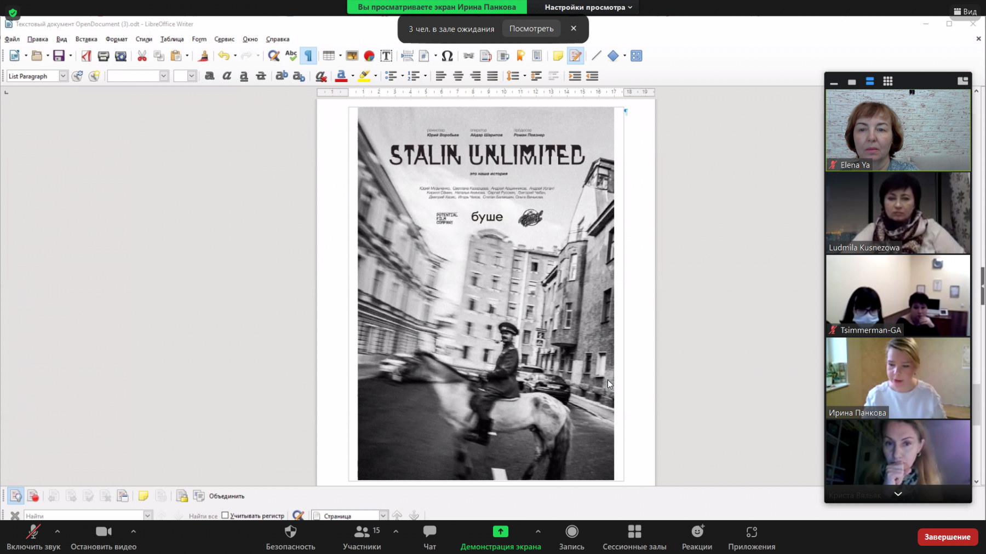This screenshot has width=986, height=554.
Task: Click the Объединить button
Action: coord(227,496)
